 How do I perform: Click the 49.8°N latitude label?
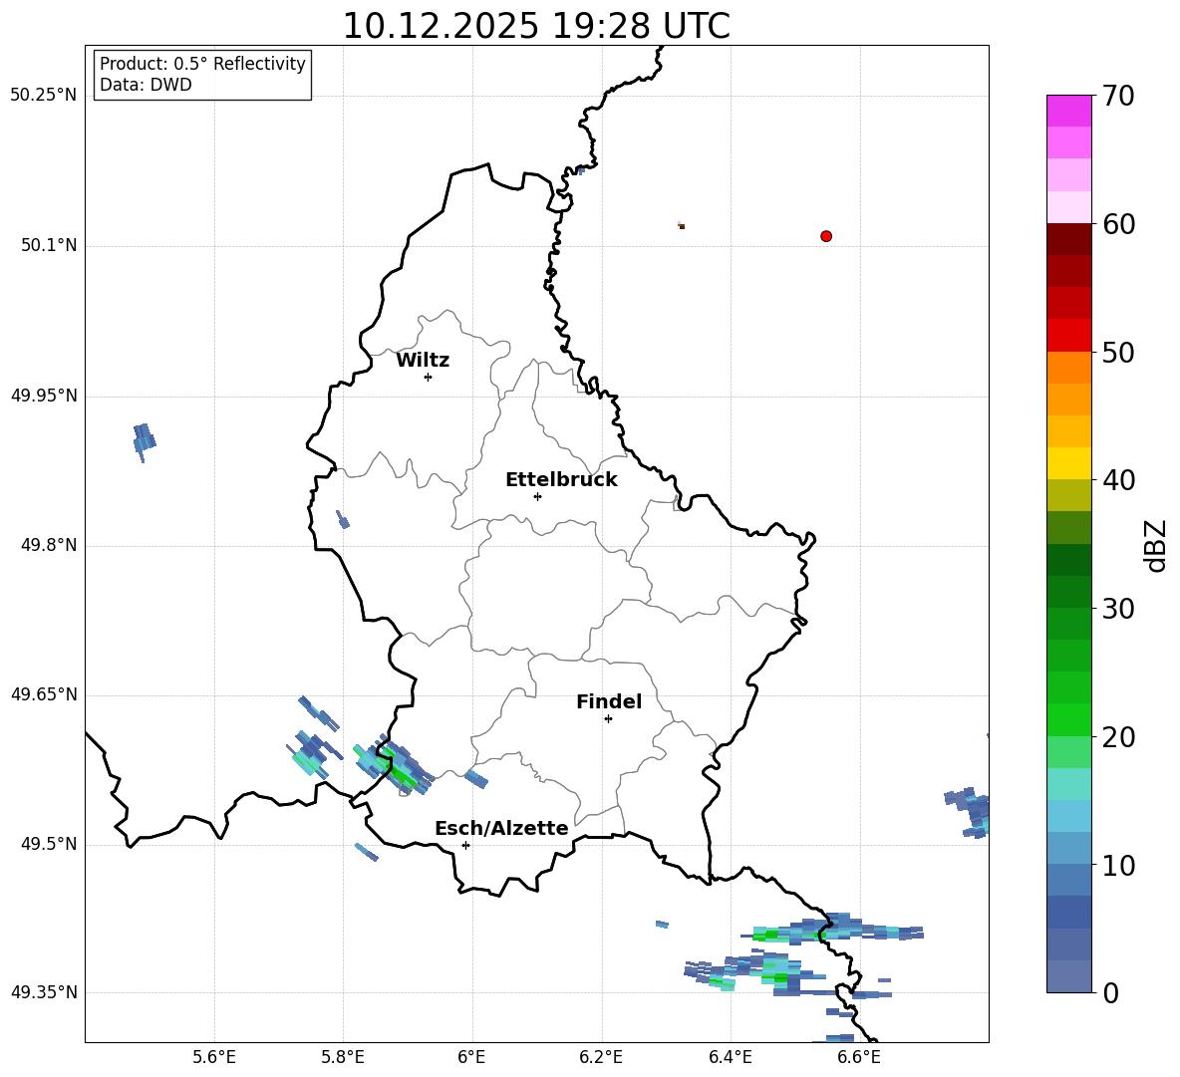(x=50, y=545)
